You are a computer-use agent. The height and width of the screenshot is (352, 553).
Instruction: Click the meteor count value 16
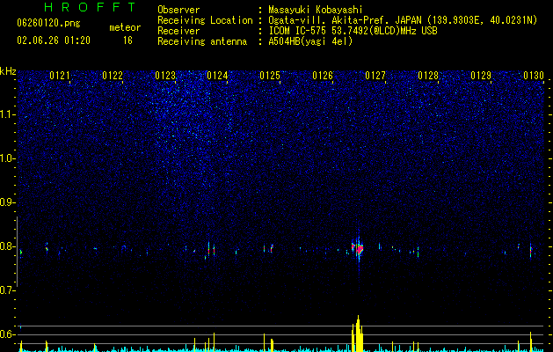click(127, 40)
